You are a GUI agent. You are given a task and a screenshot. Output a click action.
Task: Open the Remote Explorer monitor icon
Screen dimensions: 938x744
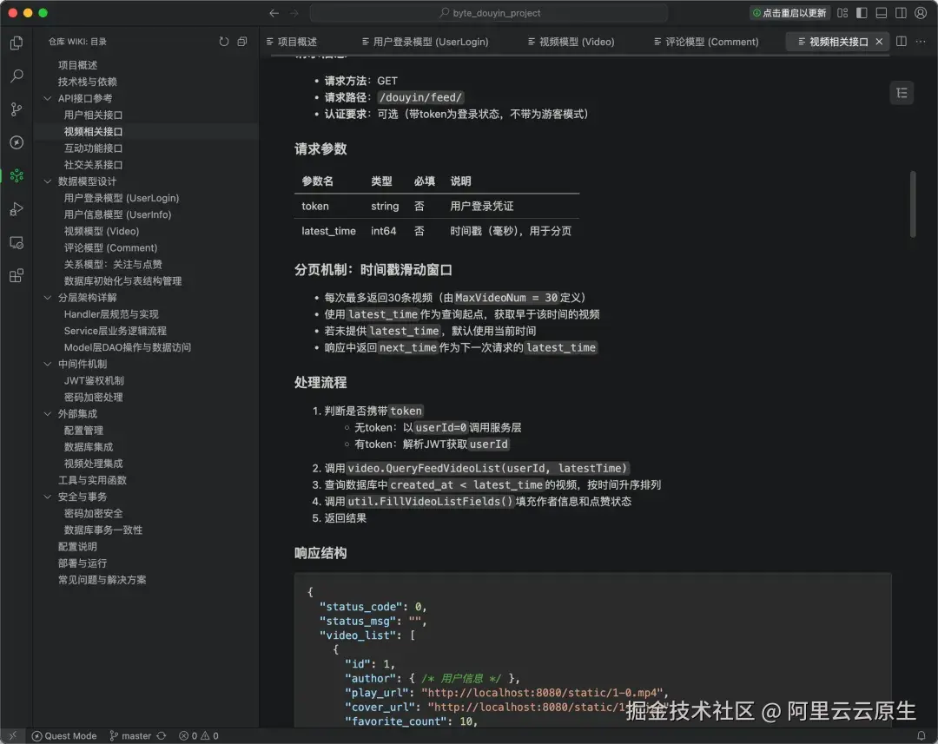17,242
